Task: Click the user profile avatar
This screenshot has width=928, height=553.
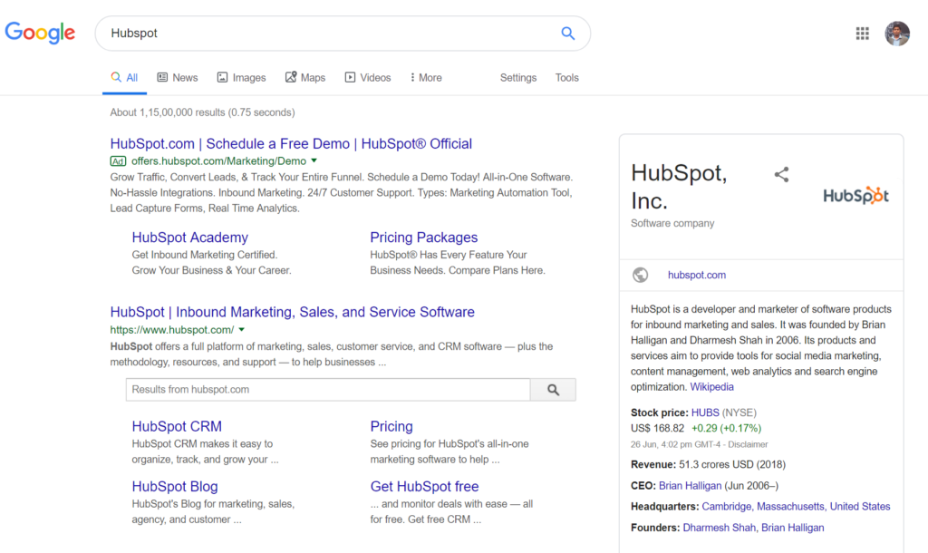Action: tap(896, 34)
